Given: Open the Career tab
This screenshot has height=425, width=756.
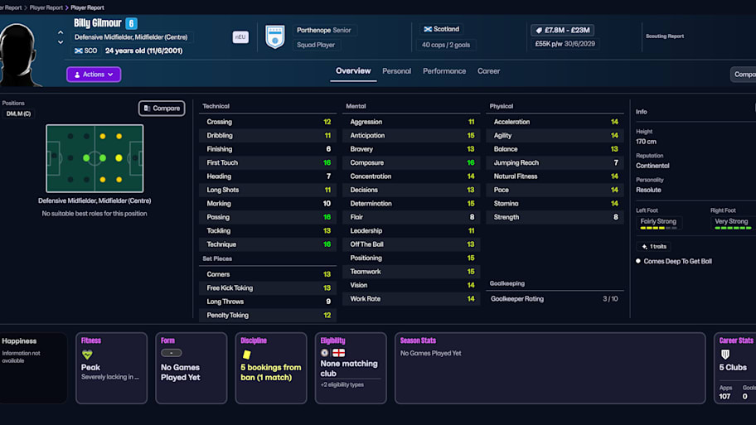Looking at the screenshot, I should coord(488,71).
